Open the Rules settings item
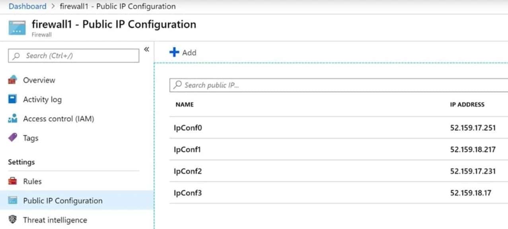508x229 pixels. pos(32,181)
